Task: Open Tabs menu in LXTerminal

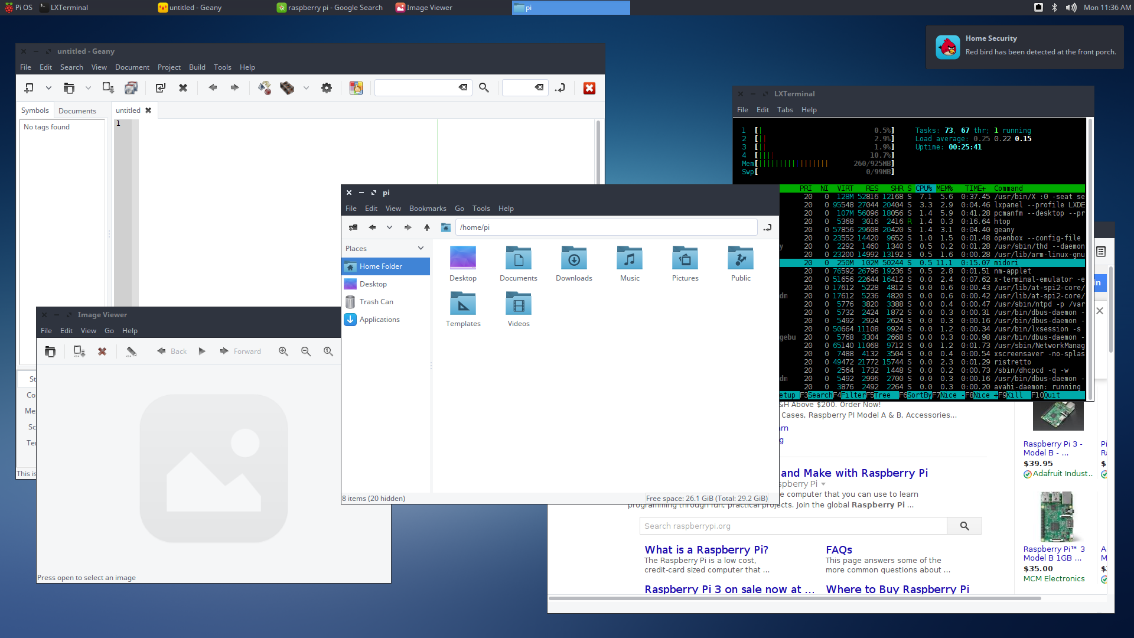Action: pyautogui.click(x=785, y=110)
